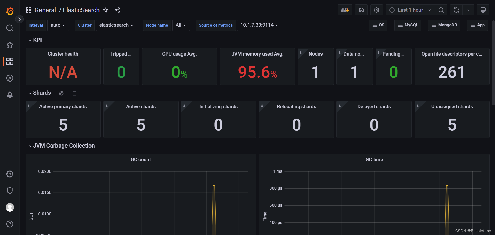Open the Source of metrics dropdown
The image size is (495, 235).
point(260,25)
